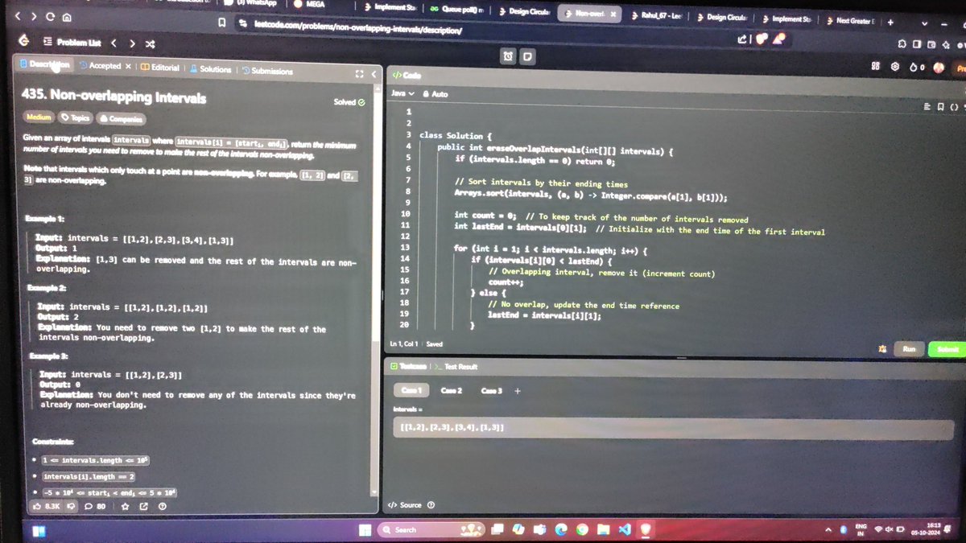Image resolution: width=966 pixels, height=543 pixels.
Task: Star the problem as favorite
Action: (125, 507)
